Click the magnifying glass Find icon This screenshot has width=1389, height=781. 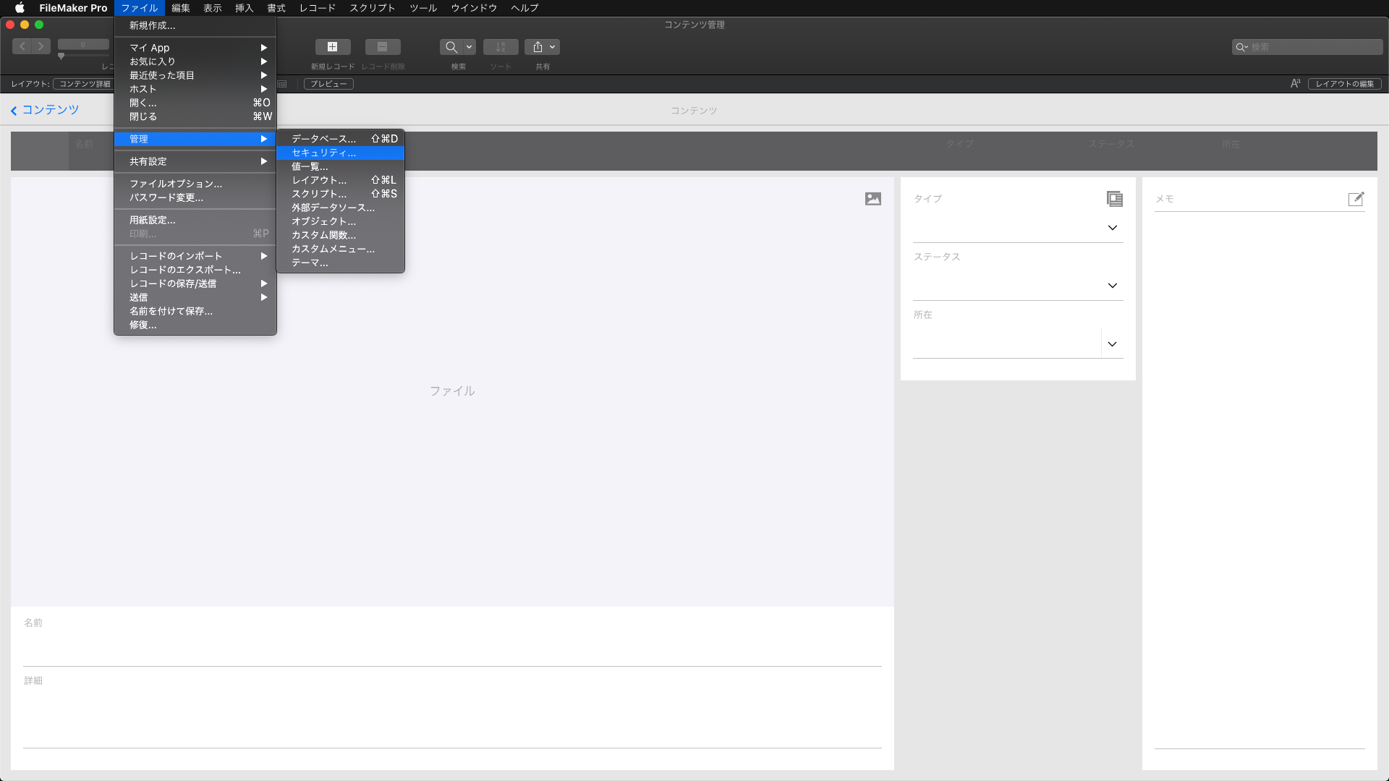451,47
